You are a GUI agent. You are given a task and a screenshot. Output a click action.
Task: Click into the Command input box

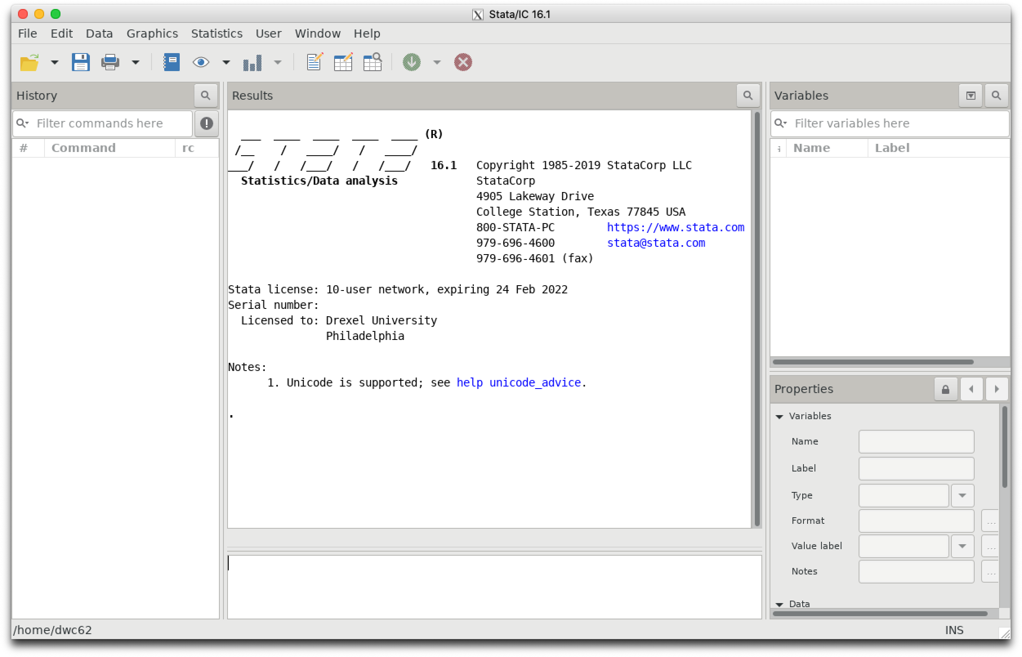click(x=494, y=586)
